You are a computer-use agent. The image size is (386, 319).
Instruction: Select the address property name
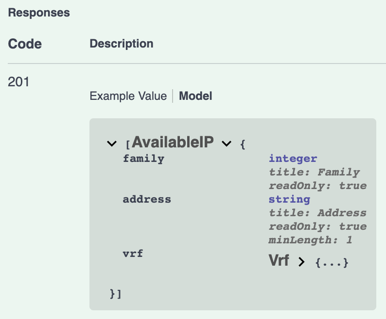pos(147,199)
